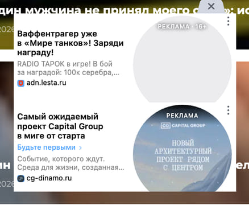The width and height of the screenshot is (249, 205).
Task: Click the 'Событие, которого ждут.' description text
Action: (70, 163)
